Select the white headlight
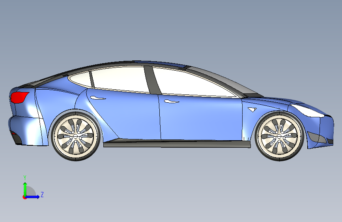This screenshot has width=342, height=222. click(308, 110)
